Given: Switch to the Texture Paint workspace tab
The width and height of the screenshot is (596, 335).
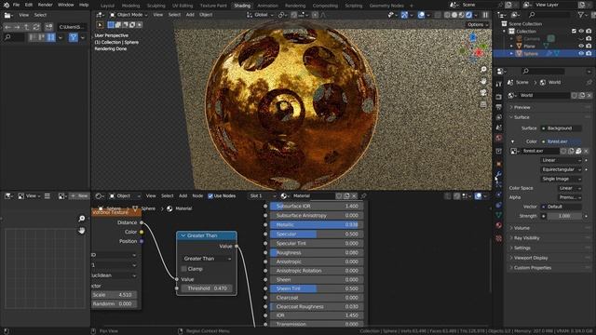Looking at the screenshot, I should click(213, 6).
